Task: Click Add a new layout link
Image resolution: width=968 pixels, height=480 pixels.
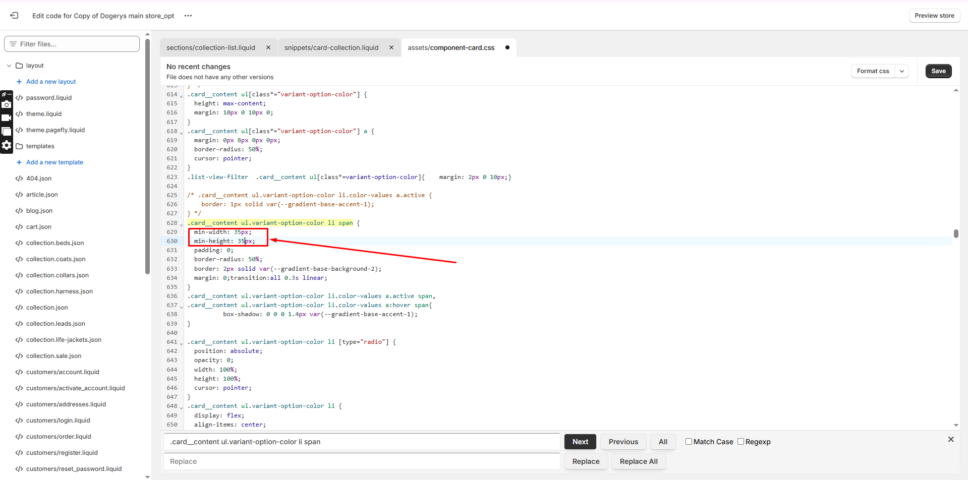Action: pyautogui.click(x=51, y=82)
